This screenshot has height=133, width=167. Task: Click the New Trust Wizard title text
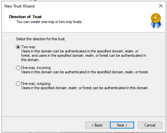(x=19, y=6)
